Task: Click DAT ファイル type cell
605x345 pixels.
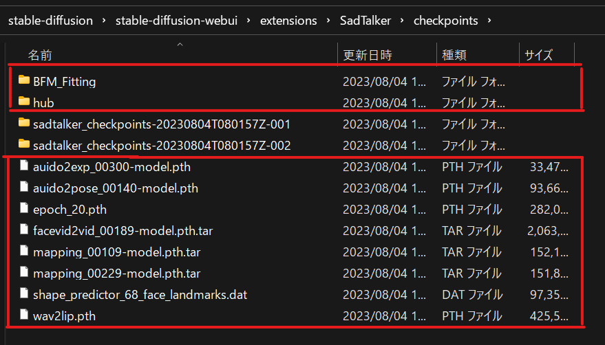Action: coord(472,295)
